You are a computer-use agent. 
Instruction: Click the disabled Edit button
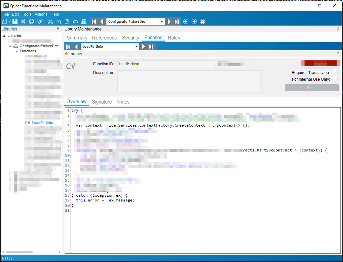(x=312, y=88)
